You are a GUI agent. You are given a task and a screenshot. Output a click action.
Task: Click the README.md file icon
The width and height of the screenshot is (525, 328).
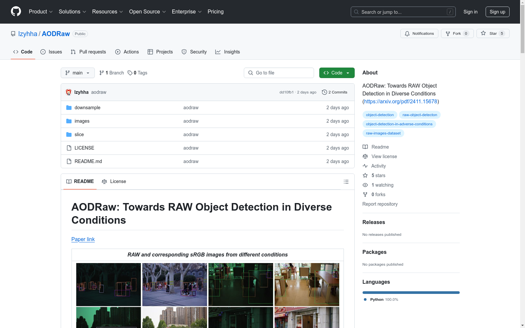pyautogui.click(x=69, y=161)
